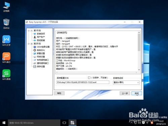Open the notification center tray icon

143,123
